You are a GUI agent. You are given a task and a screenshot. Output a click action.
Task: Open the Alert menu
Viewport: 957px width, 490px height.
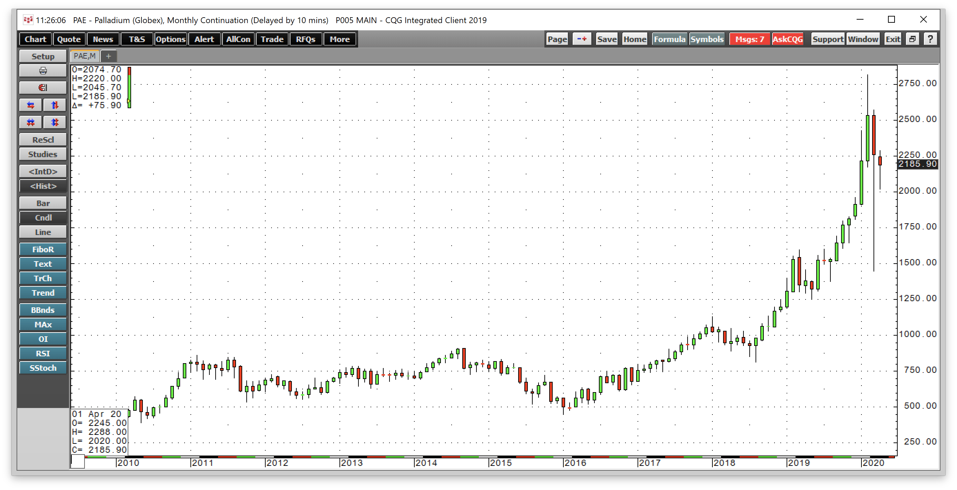coord(204,39)
